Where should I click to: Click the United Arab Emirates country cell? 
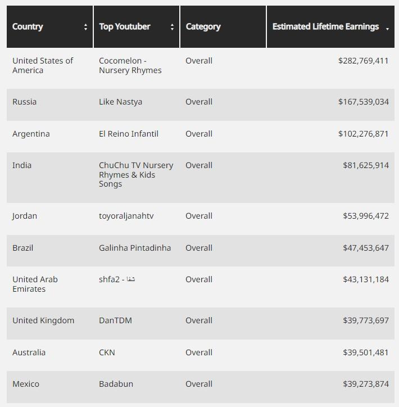(35, 284)
